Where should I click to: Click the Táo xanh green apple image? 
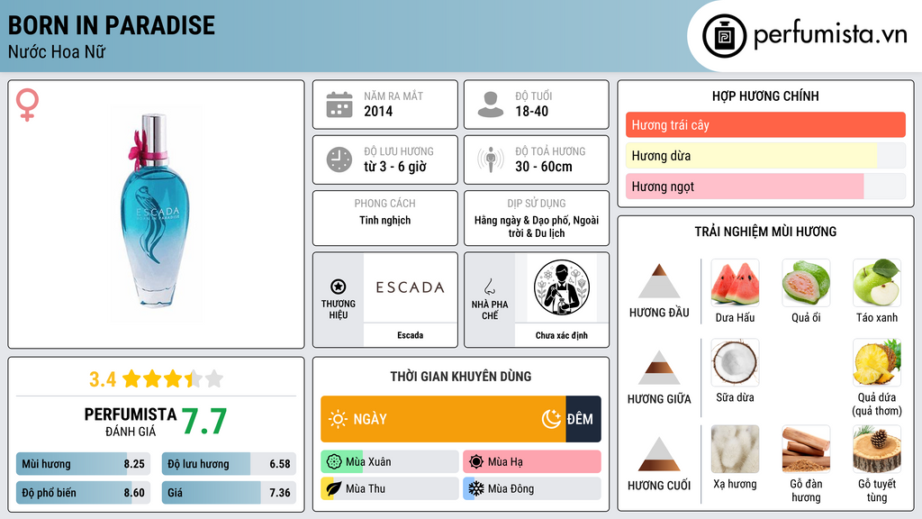pos(877,283)
